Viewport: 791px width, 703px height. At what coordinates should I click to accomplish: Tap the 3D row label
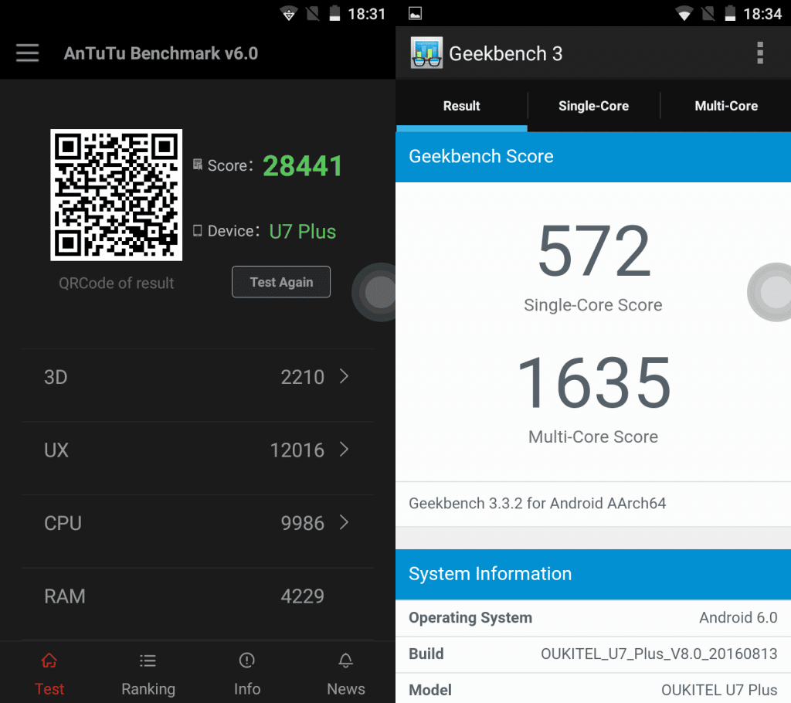(56, 377)
